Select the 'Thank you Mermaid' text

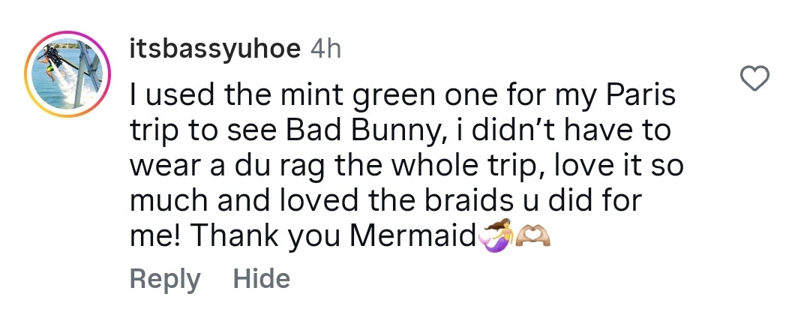(x=332, y=236)
